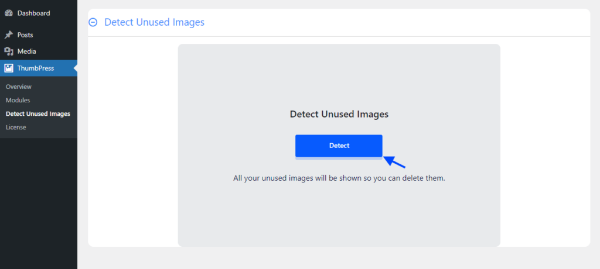This screenshot has width=600, height=269.
Task: Click the bold Detect Unused Images card heading
Action: [339, 114]
